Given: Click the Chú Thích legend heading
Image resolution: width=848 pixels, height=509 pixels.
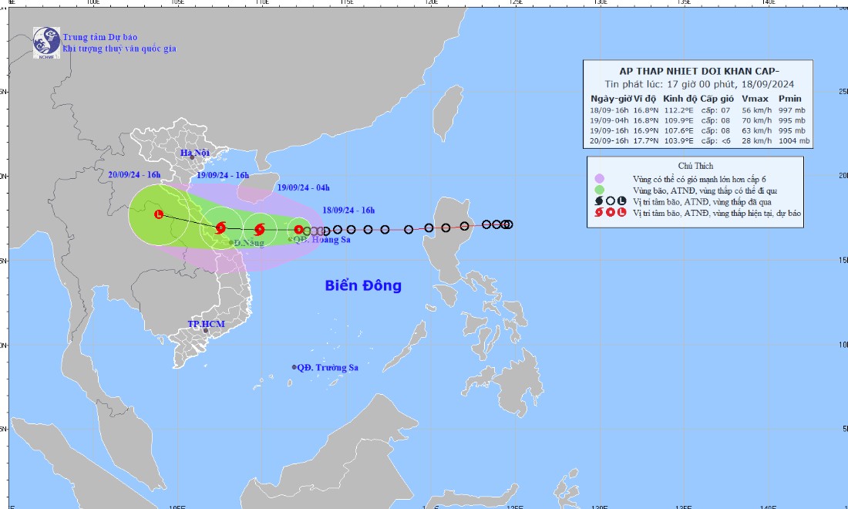Looking at the screenshot, I should 696,166.
